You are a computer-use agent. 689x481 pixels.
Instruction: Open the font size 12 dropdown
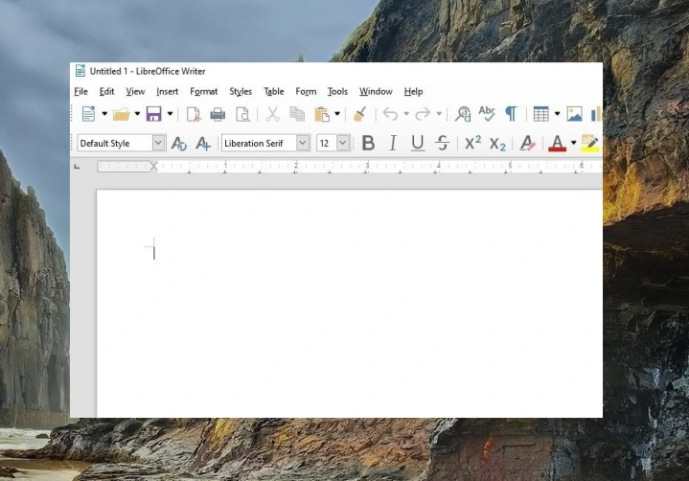[x=343, y=143]
